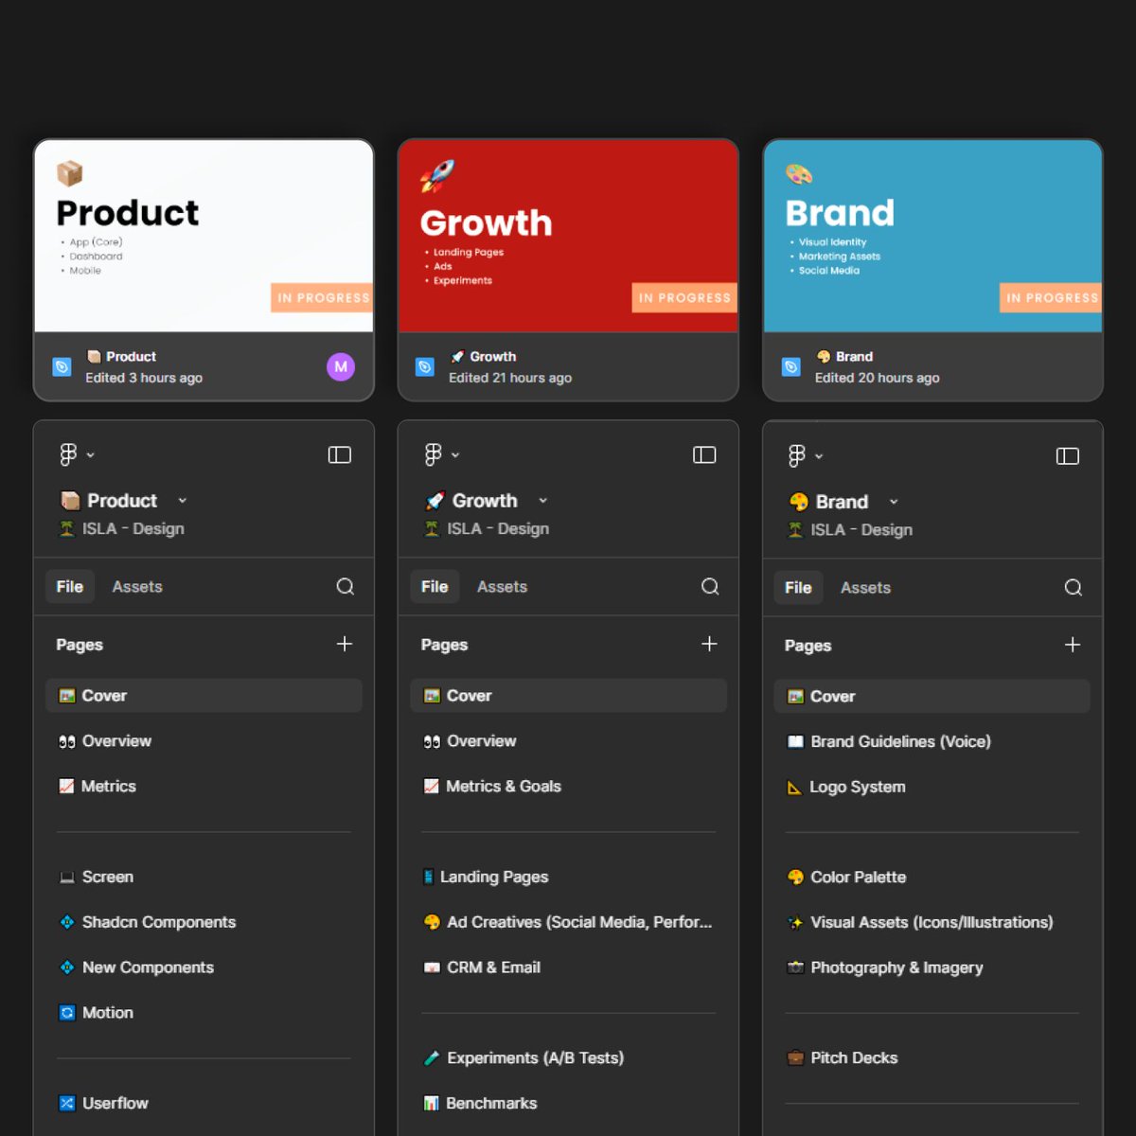Select Cover page in Growth panel
Viewport: 1136px width, 1136px height.
pyautogui.click(x=568, y=696)
